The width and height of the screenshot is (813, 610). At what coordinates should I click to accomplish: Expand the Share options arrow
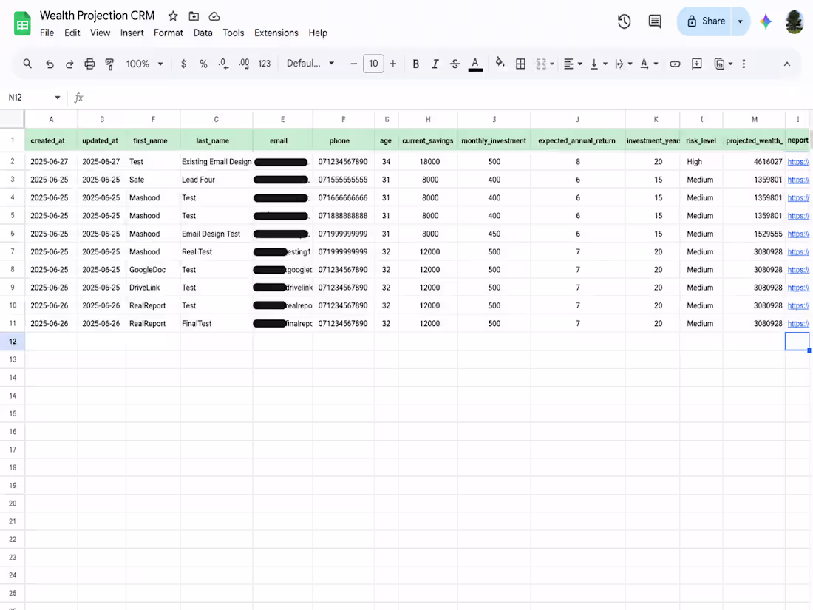click(x=740, y=21)
